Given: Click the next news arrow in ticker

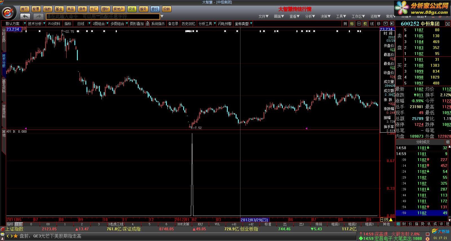Looking at the screenshot, I should tap(12, 236).
